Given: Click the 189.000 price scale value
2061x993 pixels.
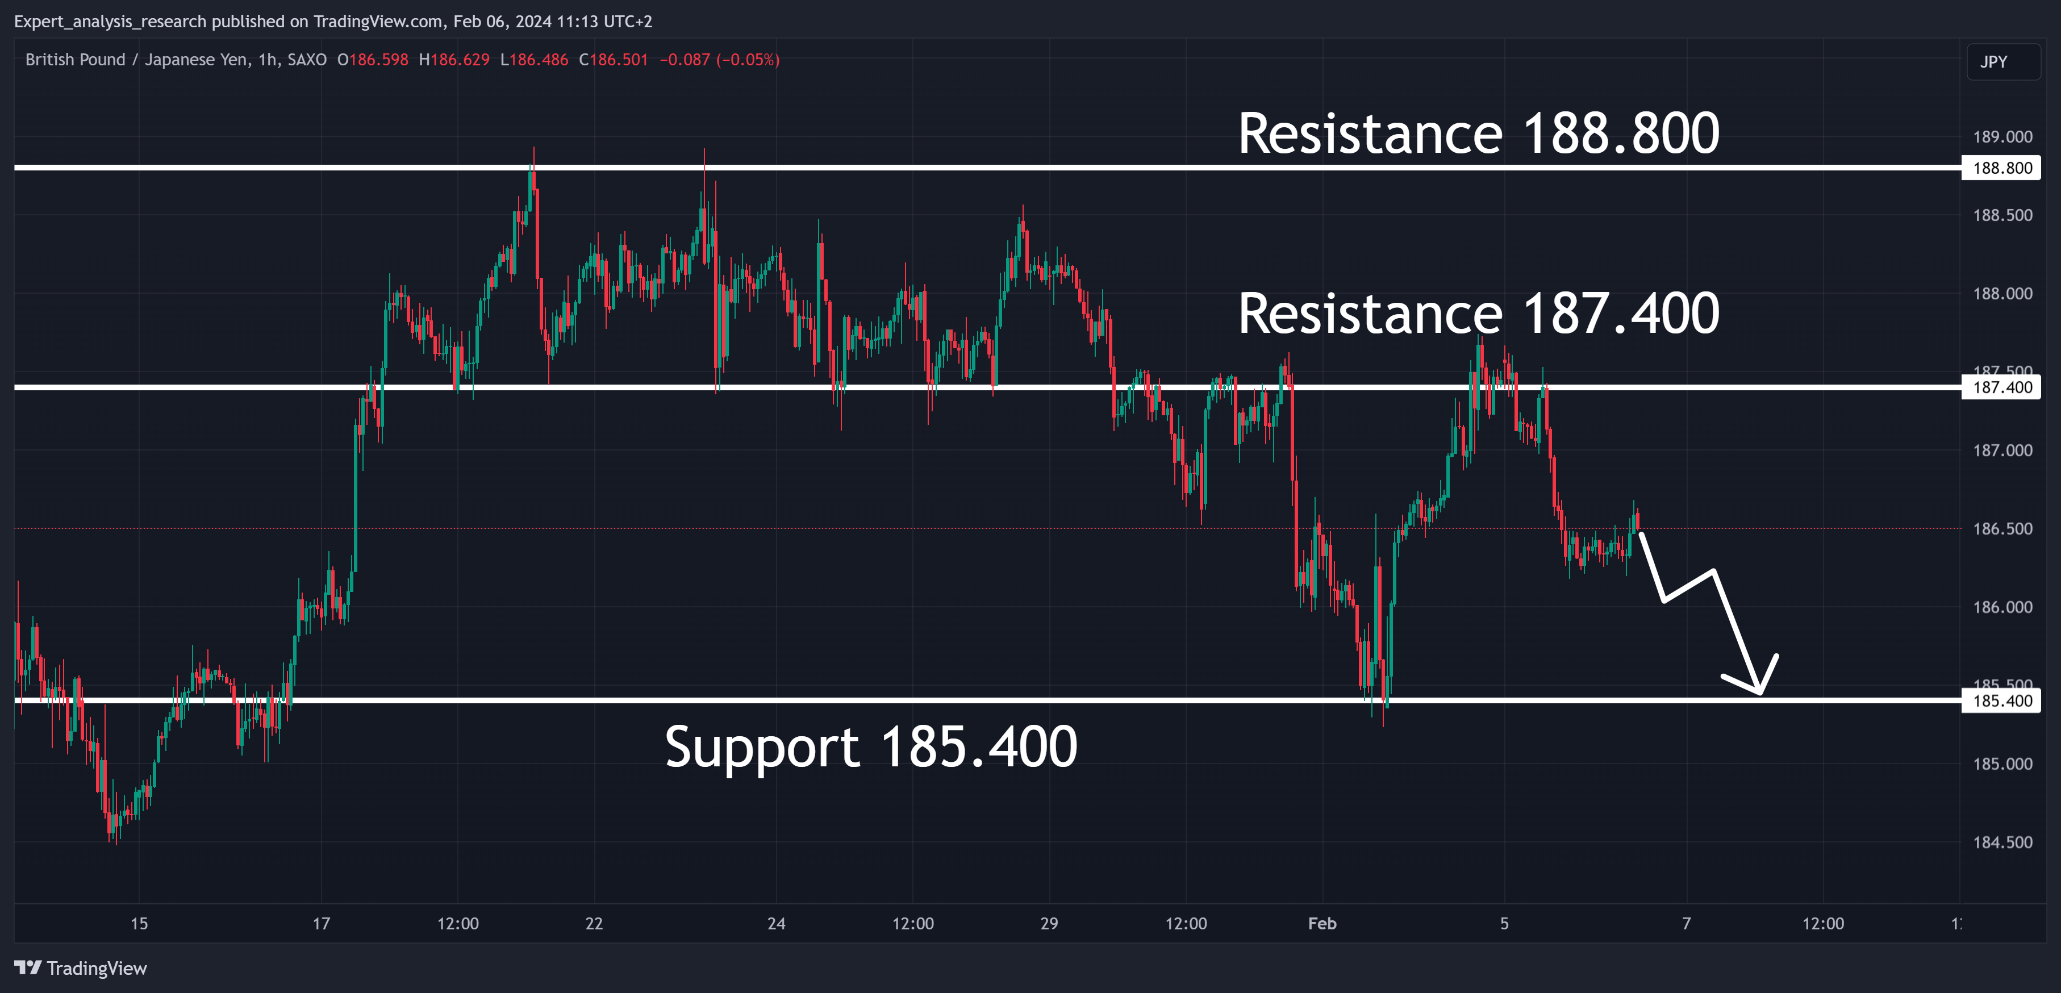Looking at the screenshot, I should point(2002,137).
